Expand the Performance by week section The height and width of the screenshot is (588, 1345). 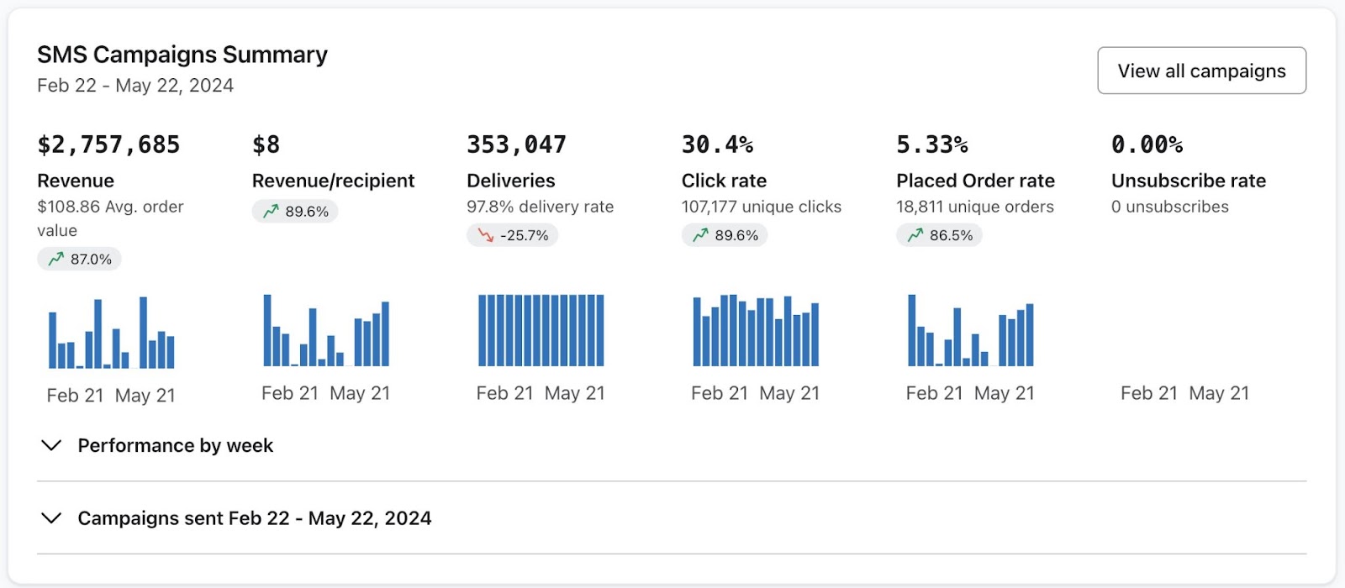[175, 445]
